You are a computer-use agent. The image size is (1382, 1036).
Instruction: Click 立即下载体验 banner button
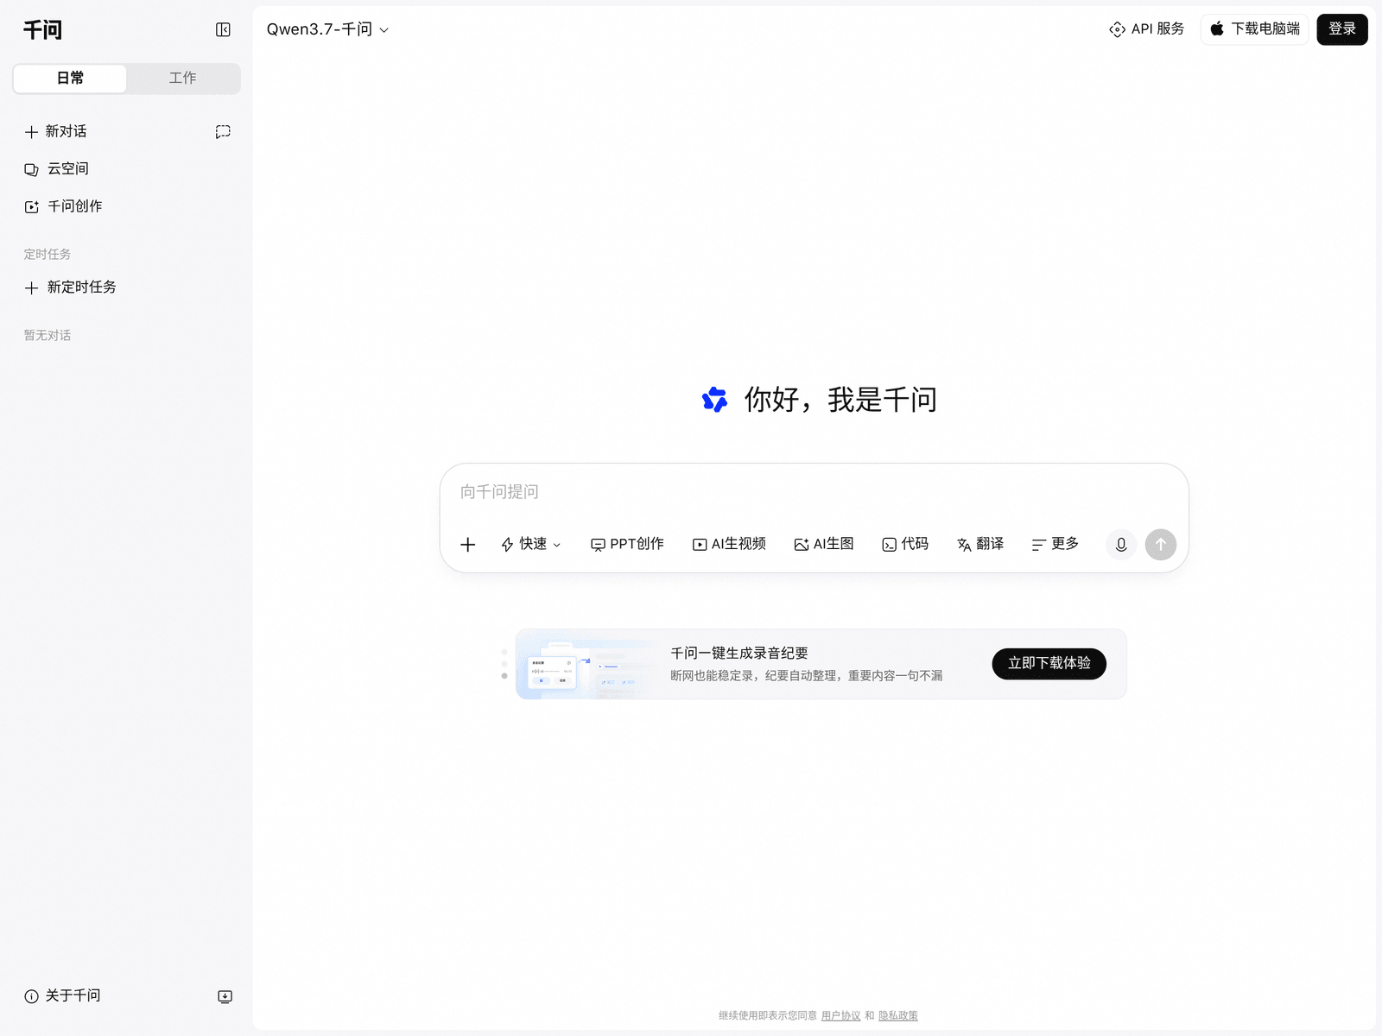coord(1049,664)
